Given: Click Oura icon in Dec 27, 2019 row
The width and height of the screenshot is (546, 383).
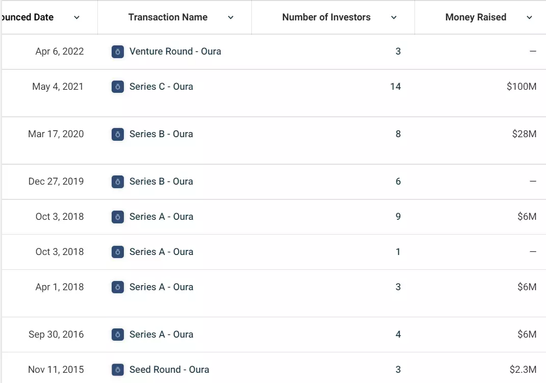Looking at the screenshot, I should (x=118, y=182).
